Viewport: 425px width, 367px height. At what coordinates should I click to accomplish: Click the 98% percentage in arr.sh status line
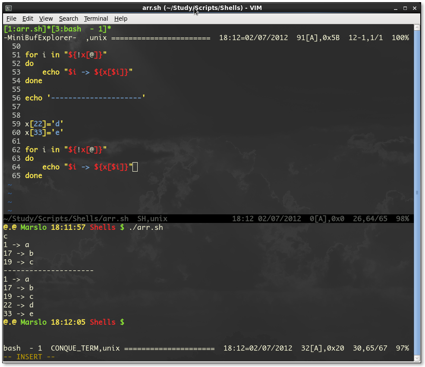point(402,219)
